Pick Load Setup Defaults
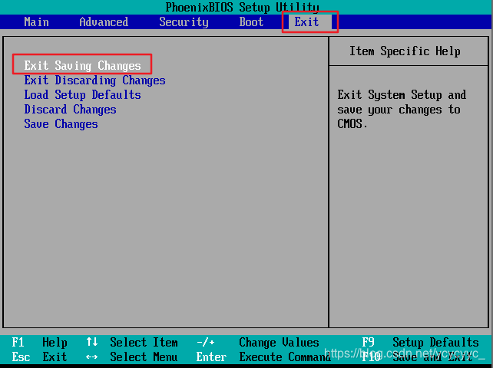Viewport: 493px width, 368px height. [x=82, y=95]
